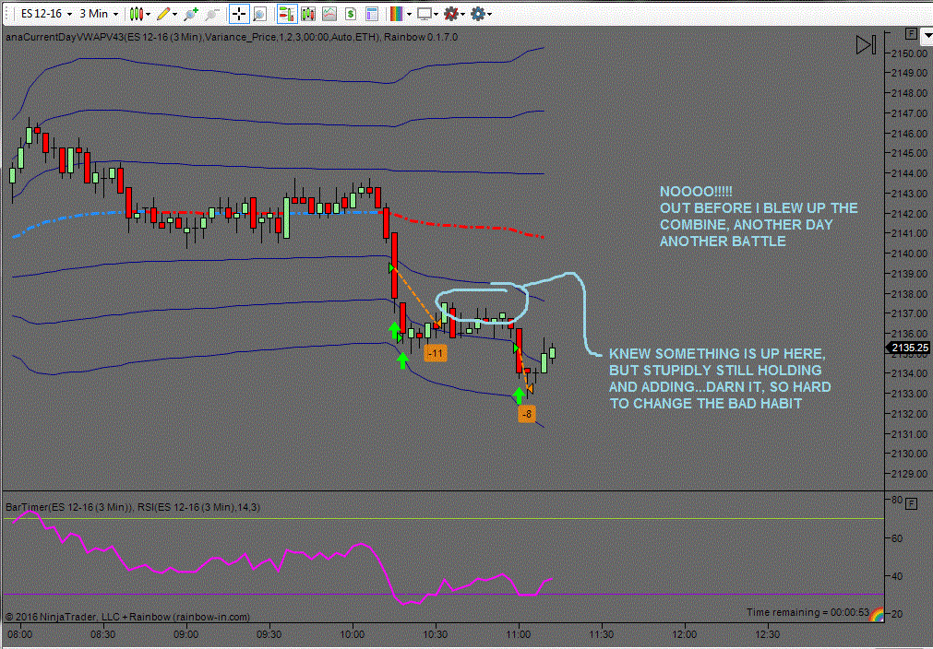
Task: Click the blue settings gear icon
Action: click(478, 14)
